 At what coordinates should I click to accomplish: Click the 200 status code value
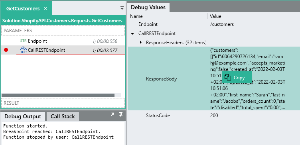214,116
